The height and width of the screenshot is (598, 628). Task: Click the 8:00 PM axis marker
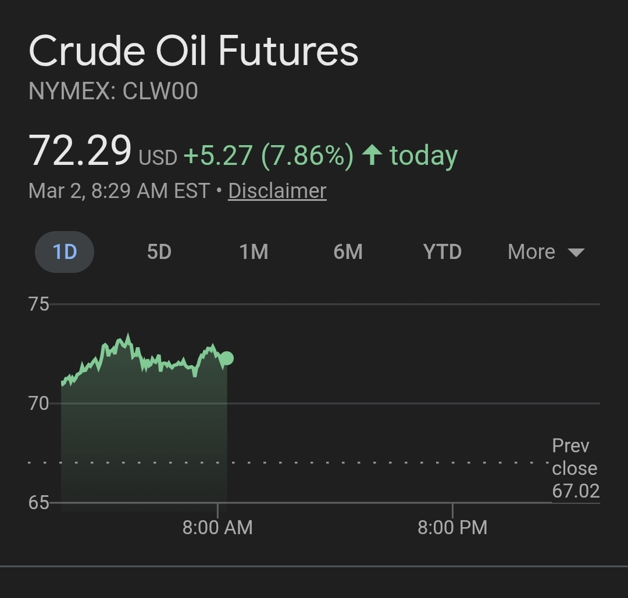point(452,527)
